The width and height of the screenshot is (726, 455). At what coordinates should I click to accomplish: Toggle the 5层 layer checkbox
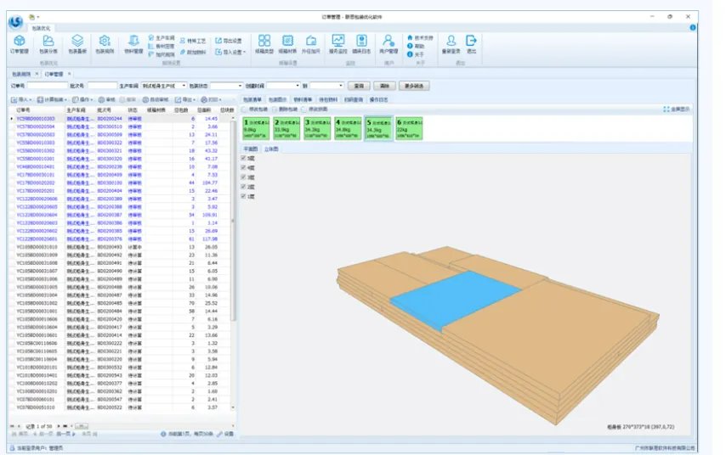tap(243, 157)
